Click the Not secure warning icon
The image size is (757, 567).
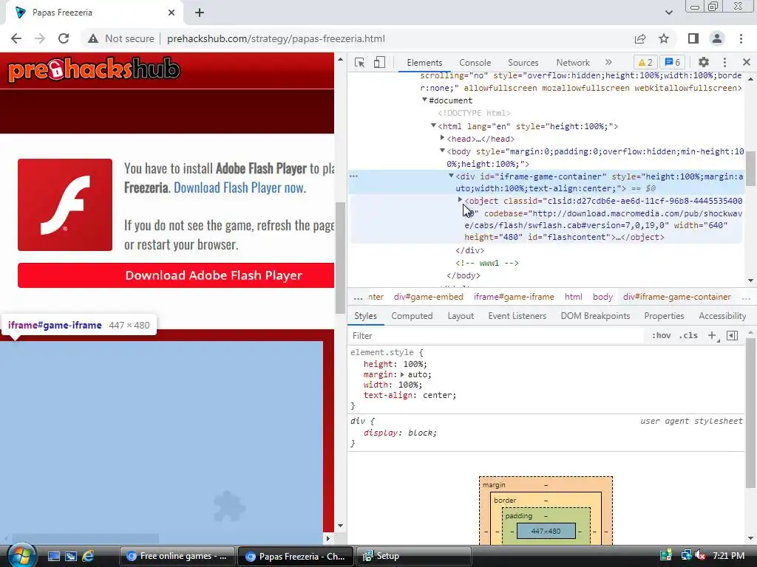tap(93, 38)
